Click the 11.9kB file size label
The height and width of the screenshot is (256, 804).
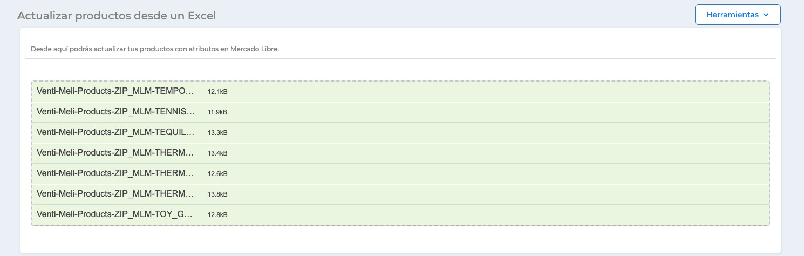[x=217, y=112]
